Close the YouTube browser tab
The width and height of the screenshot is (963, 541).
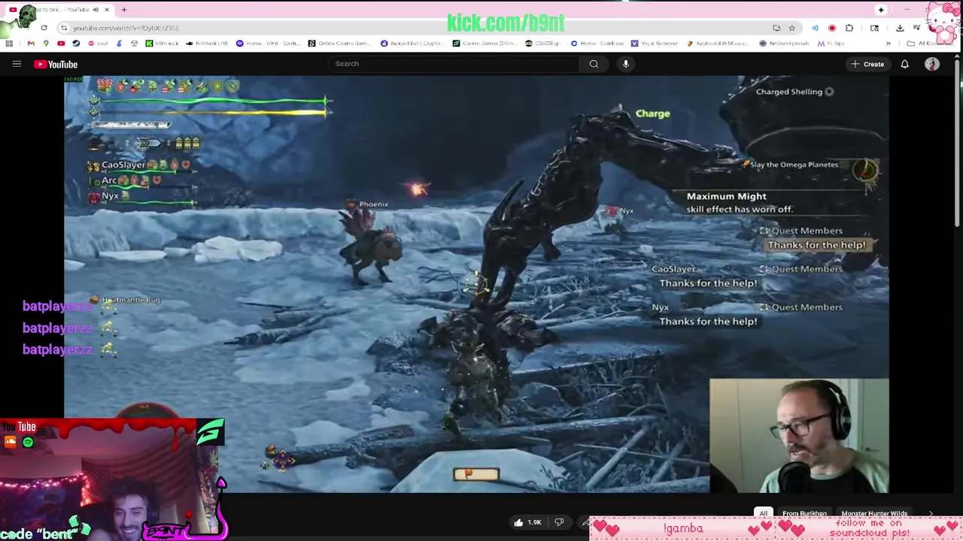click(107, 10)
